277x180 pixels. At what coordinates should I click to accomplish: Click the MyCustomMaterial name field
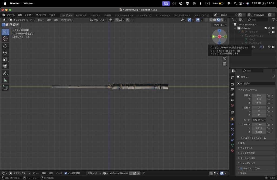(x=118, y=173)
